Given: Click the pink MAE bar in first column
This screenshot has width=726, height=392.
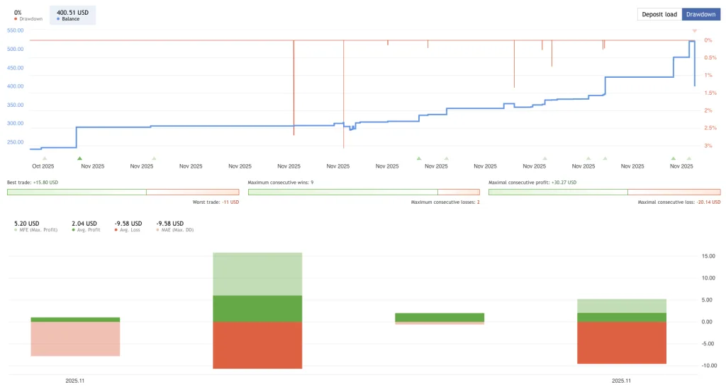Looking at the screenshot, I should pyautogui.click(x=75, y=339).
